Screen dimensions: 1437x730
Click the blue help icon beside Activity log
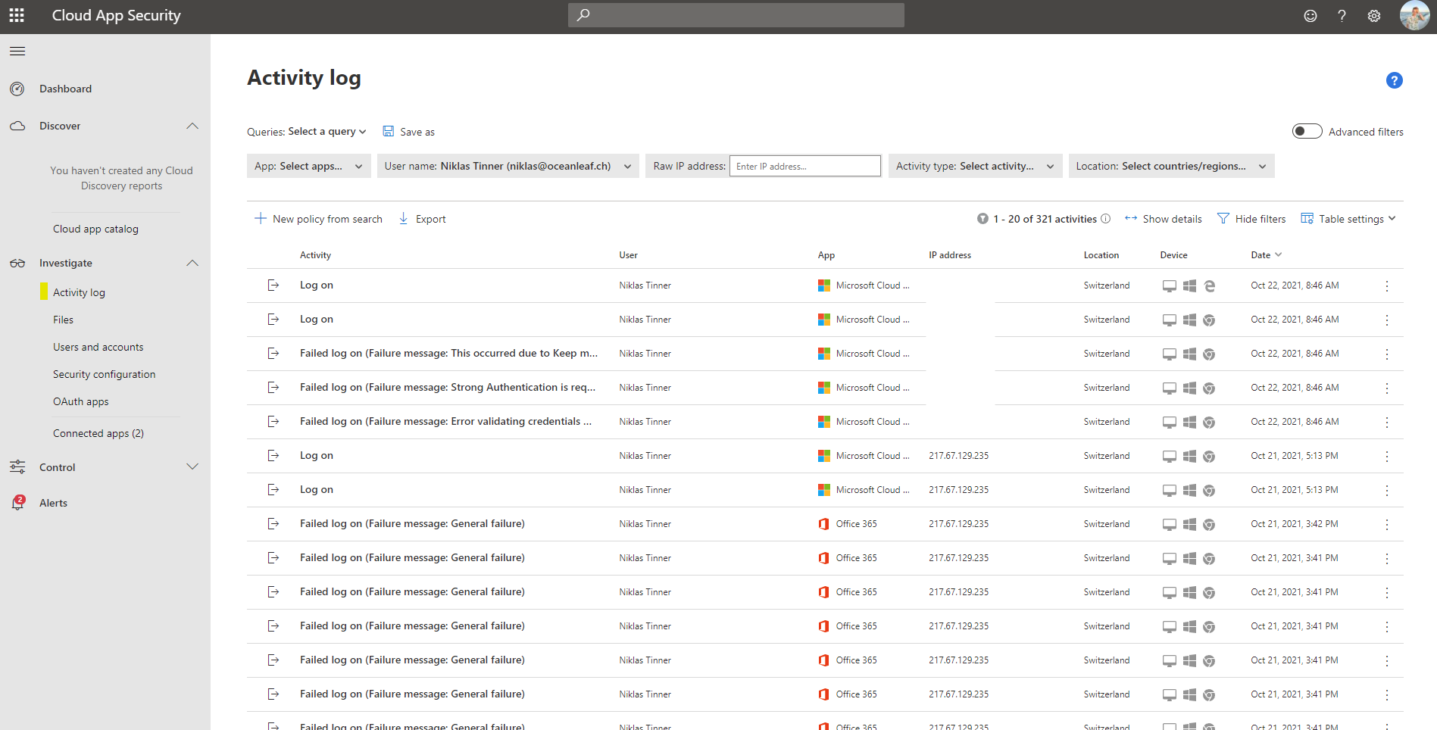[x=1395, y=80]
